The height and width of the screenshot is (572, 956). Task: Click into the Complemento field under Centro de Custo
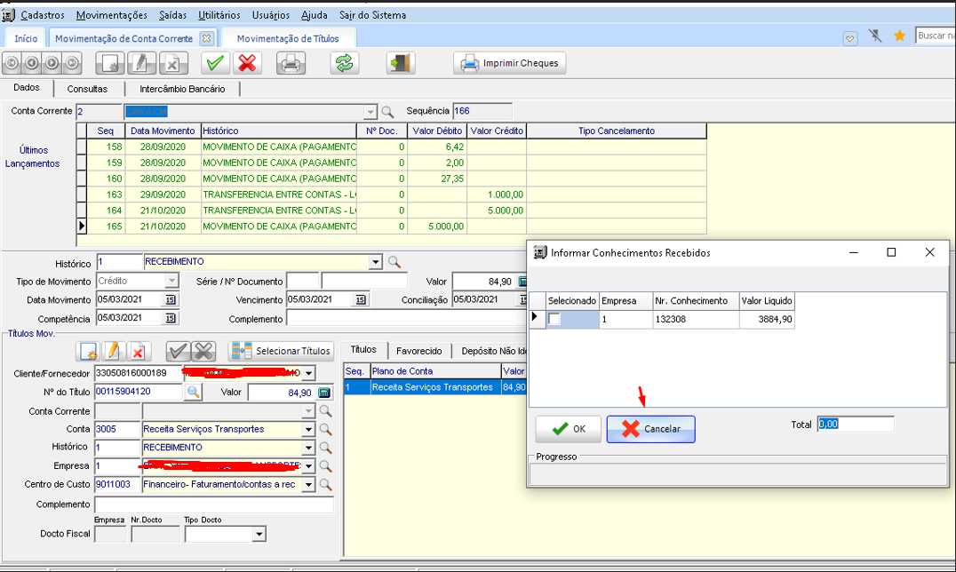pos(213,504)
